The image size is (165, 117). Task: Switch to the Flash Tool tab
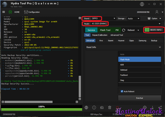(x=105, y=30)
